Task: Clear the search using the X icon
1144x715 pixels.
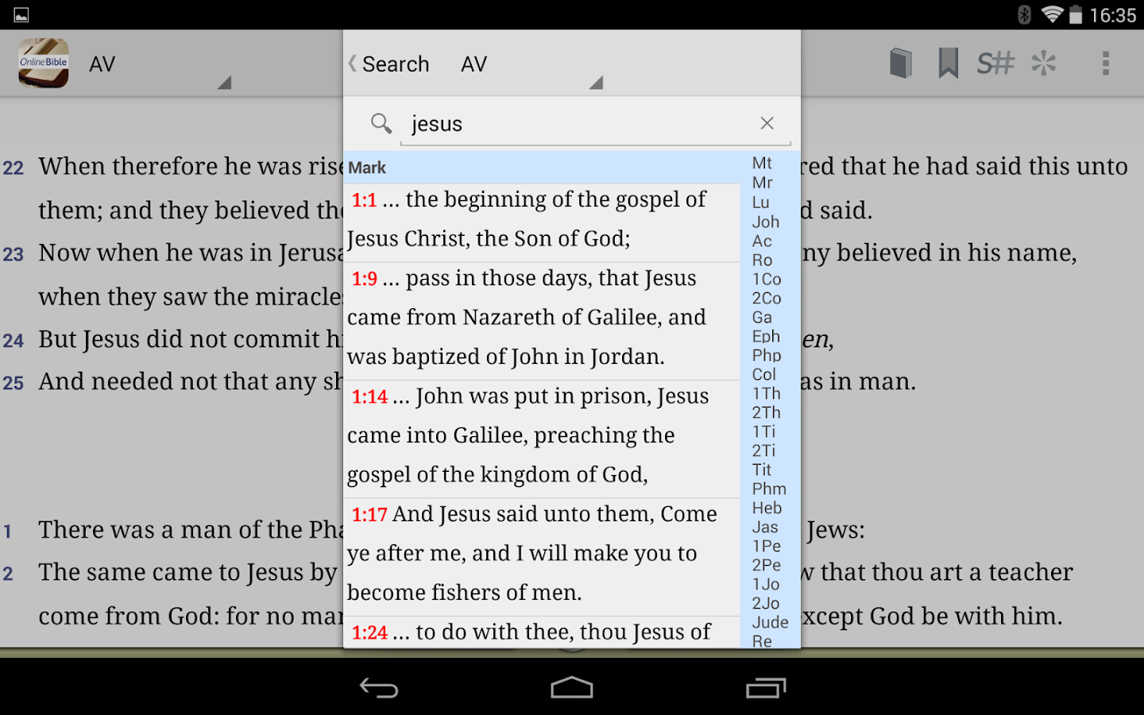Action: 766,123
